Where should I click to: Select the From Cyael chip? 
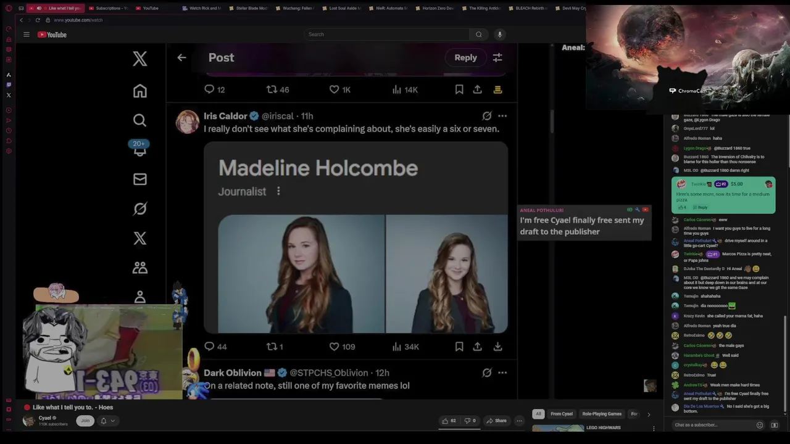pos(562,414)
